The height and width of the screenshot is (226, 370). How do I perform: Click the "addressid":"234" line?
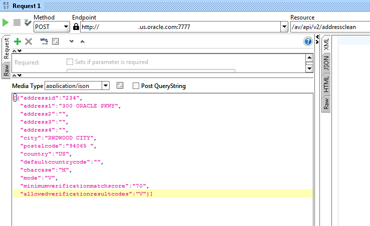(x=50, y=98)
